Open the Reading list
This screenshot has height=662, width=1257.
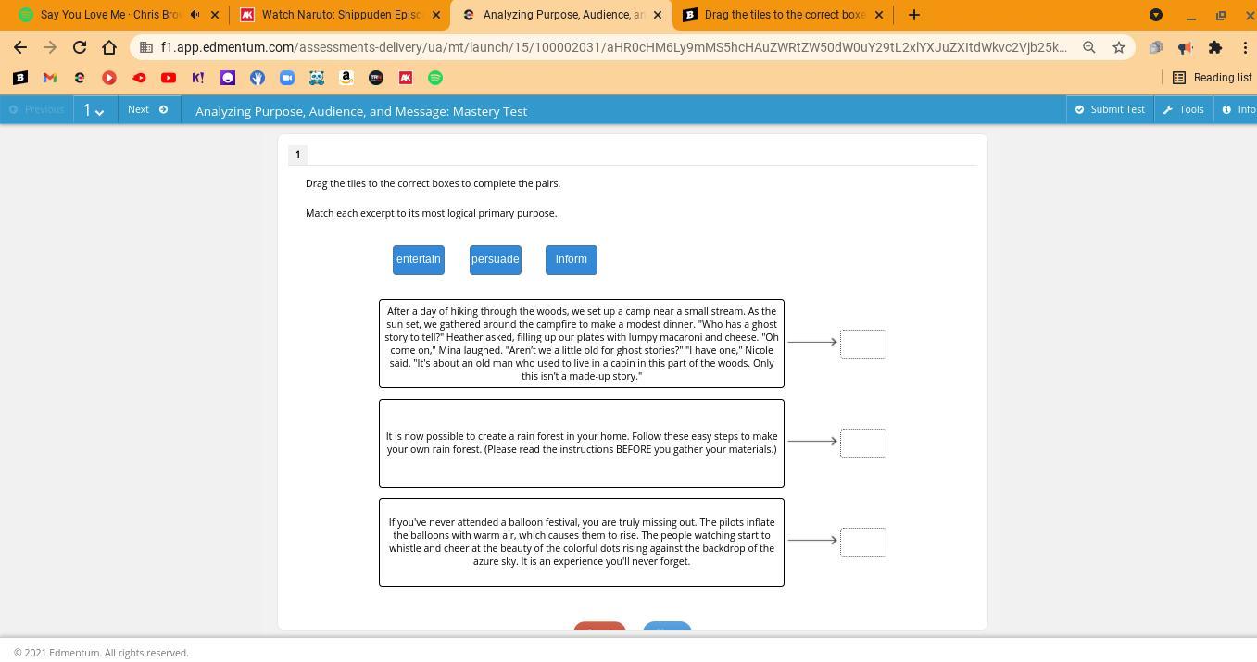point(1213,78)
